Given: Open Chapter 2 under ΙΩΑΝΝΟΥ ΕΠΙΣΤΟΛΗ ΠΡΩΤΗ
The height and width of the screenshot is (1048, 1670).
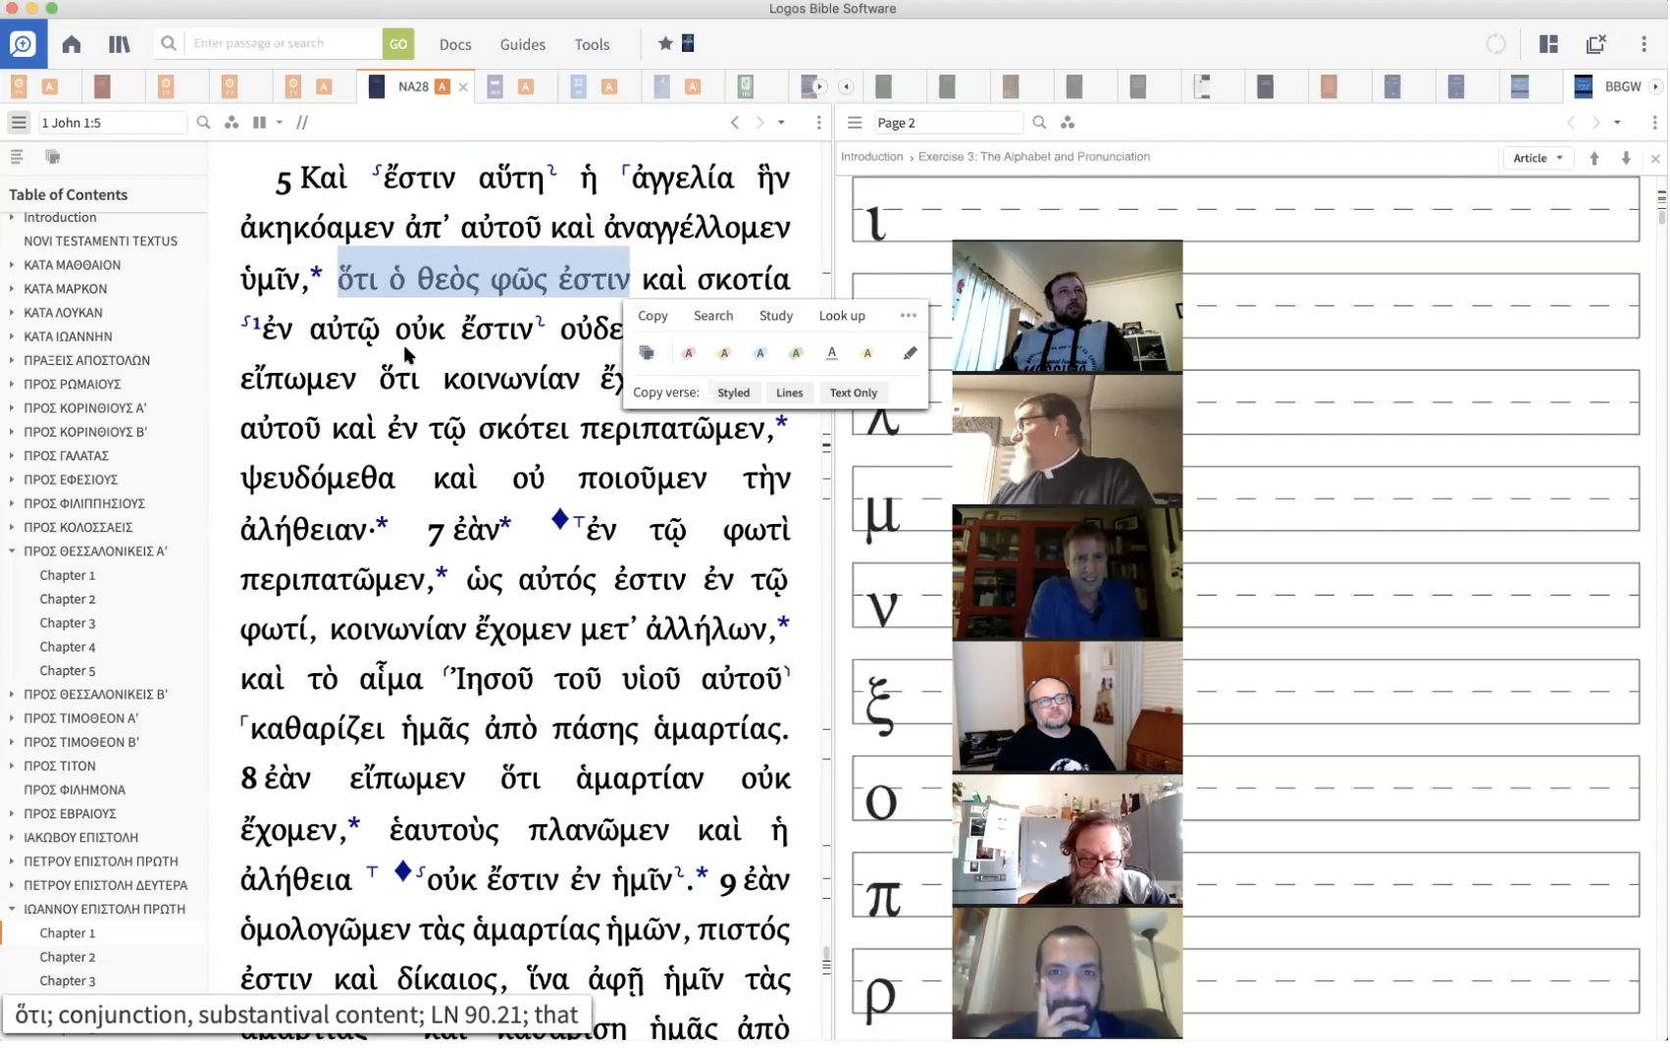Looking at the screenshot, I should tap(68, 958).
